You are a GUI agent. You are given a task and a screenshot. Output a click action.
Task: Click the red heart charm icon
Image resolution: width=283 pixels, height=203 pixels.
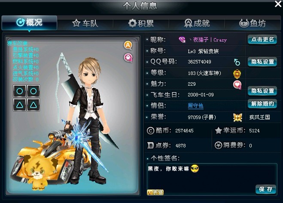(x=237, y=85)
